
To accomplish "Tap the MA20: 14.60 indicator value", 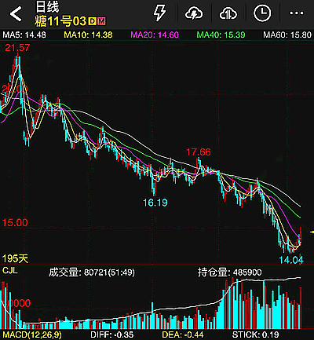I will (x=155, y=35).
